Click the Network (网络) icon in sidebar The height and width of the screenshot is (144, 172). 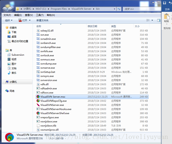coord(7,91)
